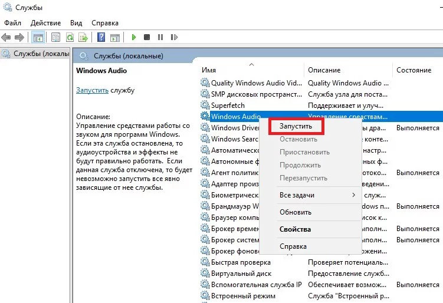Click the Back arrow toolbar icon
The image size is (443, 303).
point(6,37)
